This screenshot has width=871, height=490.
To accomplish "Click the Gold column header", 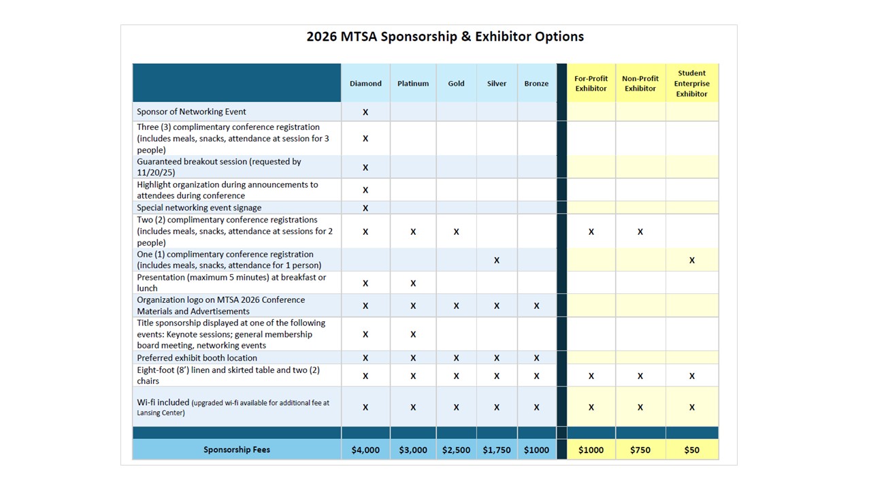I will (456, 84).
